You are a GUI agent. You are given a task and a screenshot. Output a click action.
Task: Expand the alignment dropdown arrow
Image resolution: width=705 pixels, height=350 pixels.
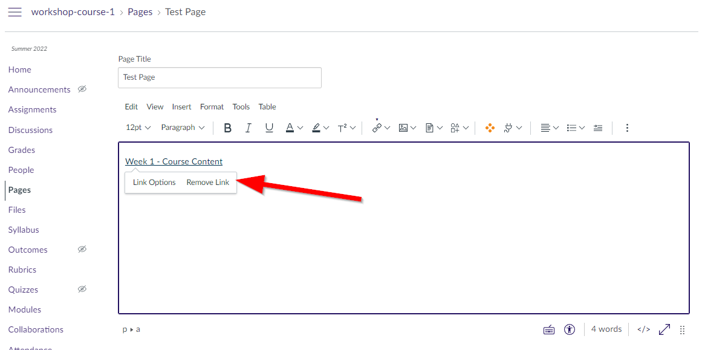556,128
